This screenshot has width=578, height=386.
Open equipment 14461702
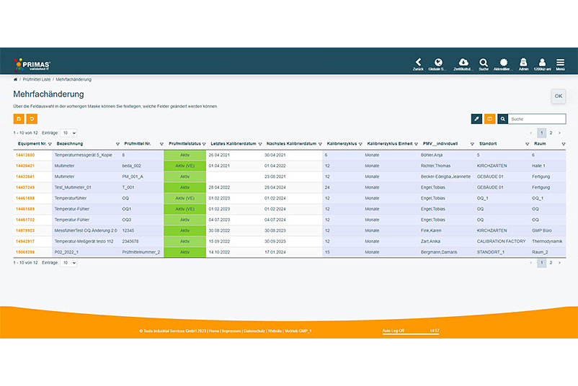tap(25, 220)
